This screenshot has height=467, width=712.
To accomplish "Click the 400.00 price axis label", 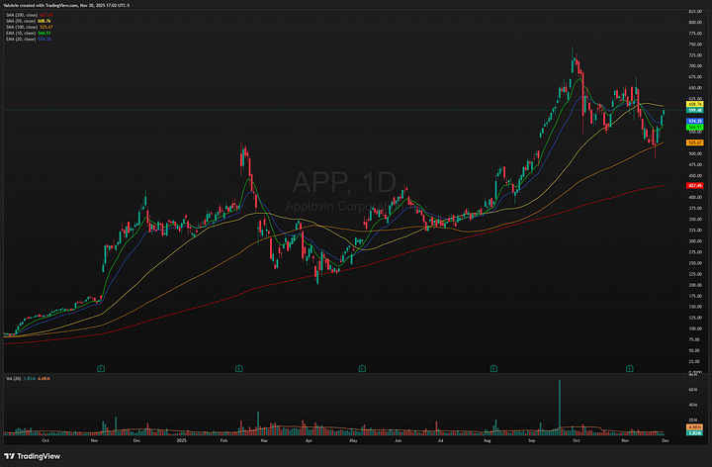I will pos(695,197).
